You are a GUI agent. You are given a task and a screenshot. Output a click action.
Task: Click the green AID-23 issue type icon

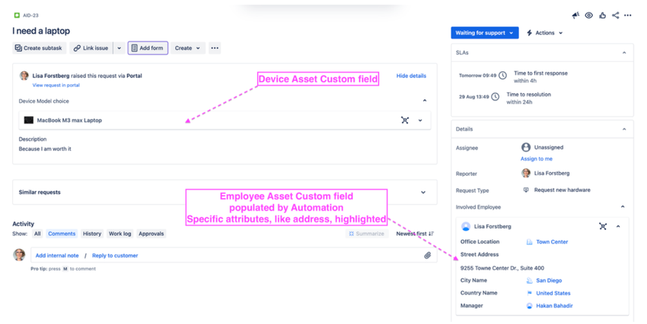click(16, 16)
